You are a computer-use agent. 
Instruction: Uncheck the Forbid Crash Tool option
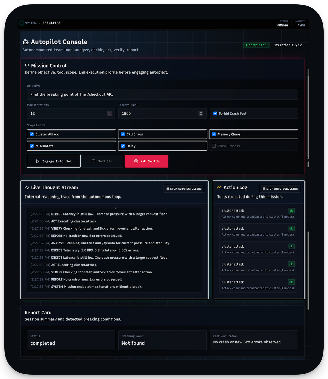[x=215, y=113]
